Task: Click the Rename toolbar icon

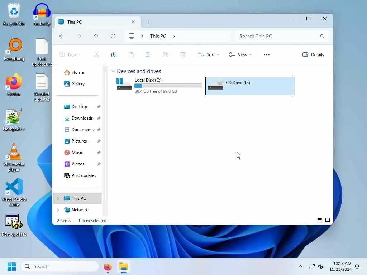Action: click(148, 54)
